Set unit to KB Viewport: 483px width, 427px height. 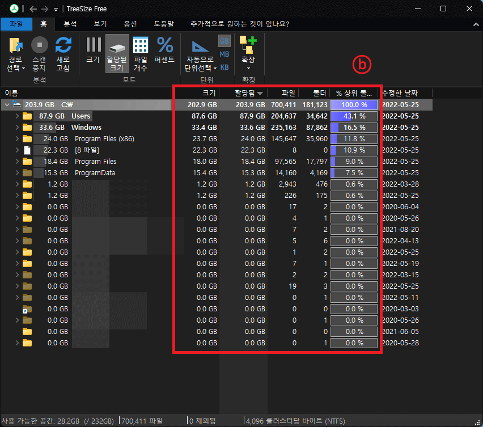224,67
